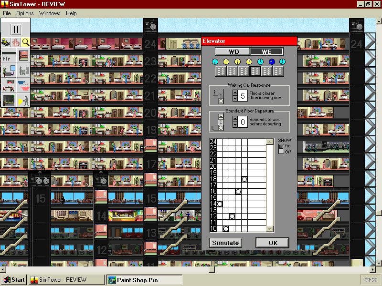The width and height of the screenshot is (382, 286).
Task: Increase Standard Floor Departure seconds
Action: click(x=235, y=119)
